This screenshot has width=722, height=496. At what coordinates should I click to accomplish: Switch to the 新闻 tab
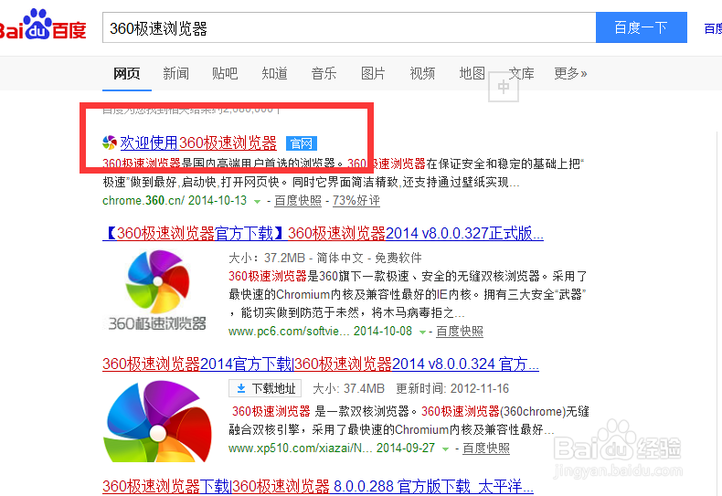pyautogui.click(x=175, y=74)
